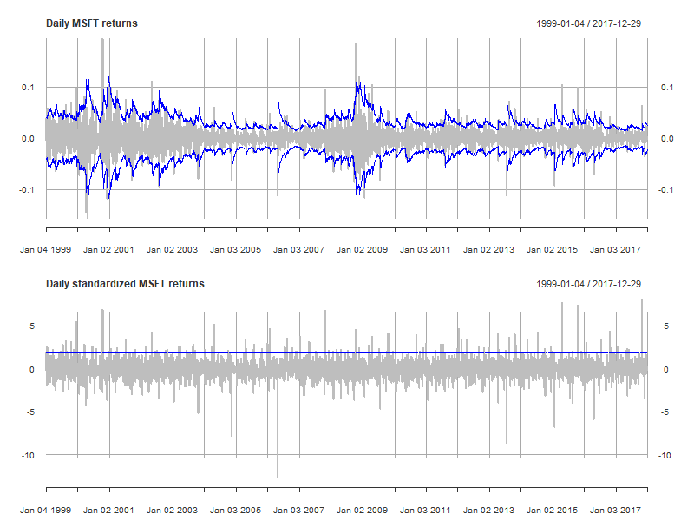Click the lower blue threshold line in the standardized chart

(346, 386)
